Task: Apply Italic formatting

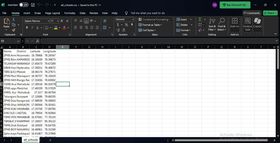Action: coord(32,28)
